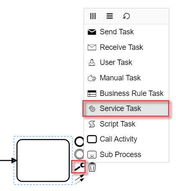Change element to Sub Process

pos(126,155)
